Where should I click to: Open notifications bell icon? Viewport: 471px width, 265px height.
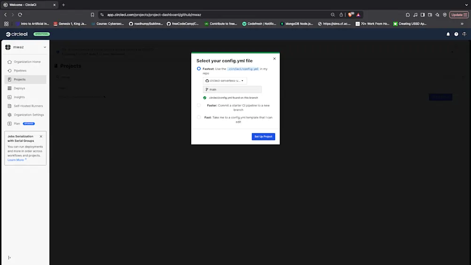pos(448,34)
